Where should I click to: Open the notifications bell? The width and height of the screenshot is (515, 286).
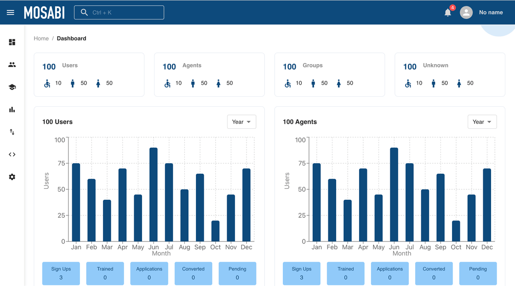[448, 12]
